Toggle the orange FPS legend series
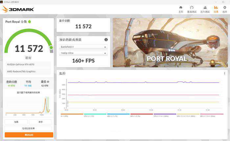Image resolution: width=230 pixels, height=141 pixels. [x=72, y=114]
